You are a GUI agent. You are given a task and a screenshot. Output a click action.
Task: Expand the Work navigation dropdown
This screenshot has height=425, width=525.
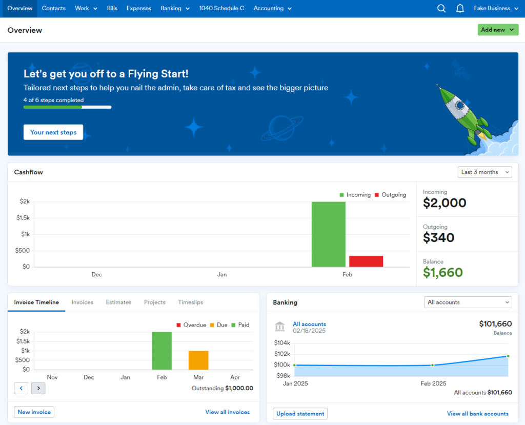pos(86,8)
